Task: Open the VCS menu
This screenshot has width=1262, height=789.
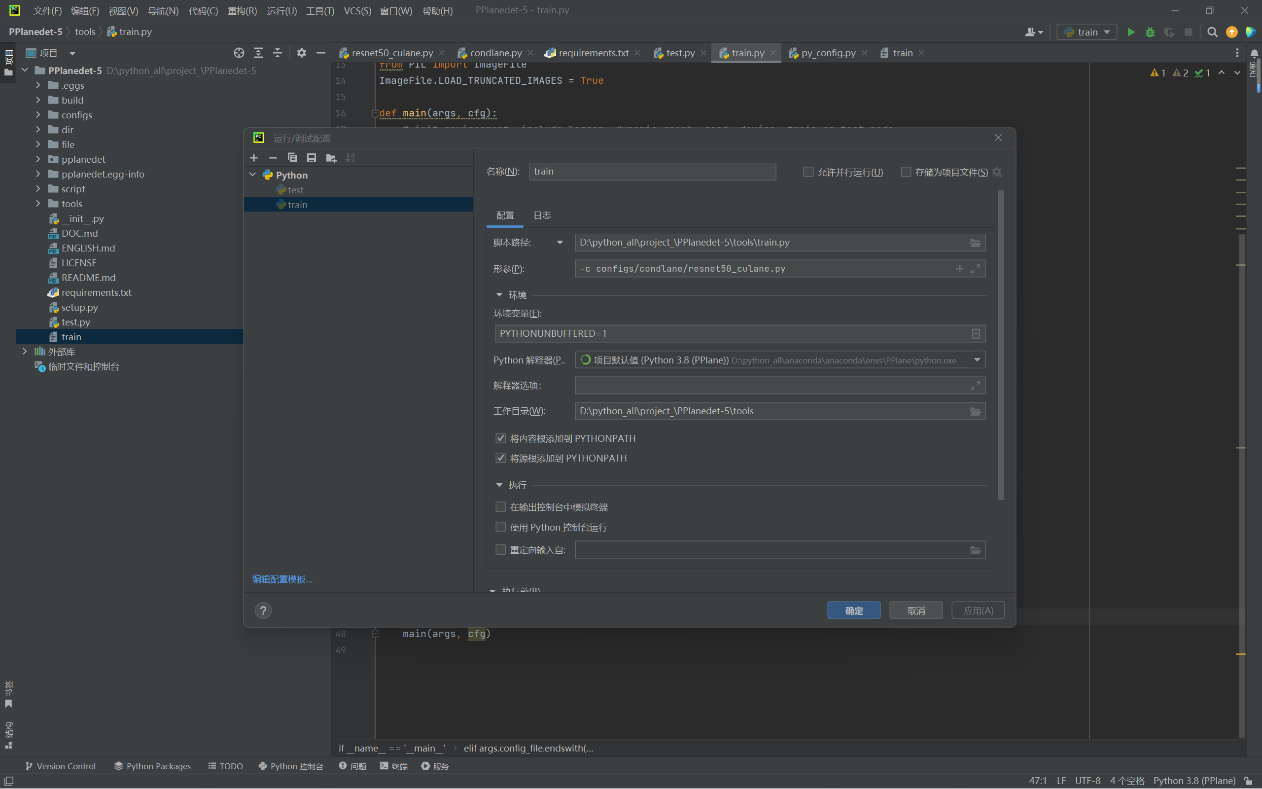Action: tap(357, 11)
